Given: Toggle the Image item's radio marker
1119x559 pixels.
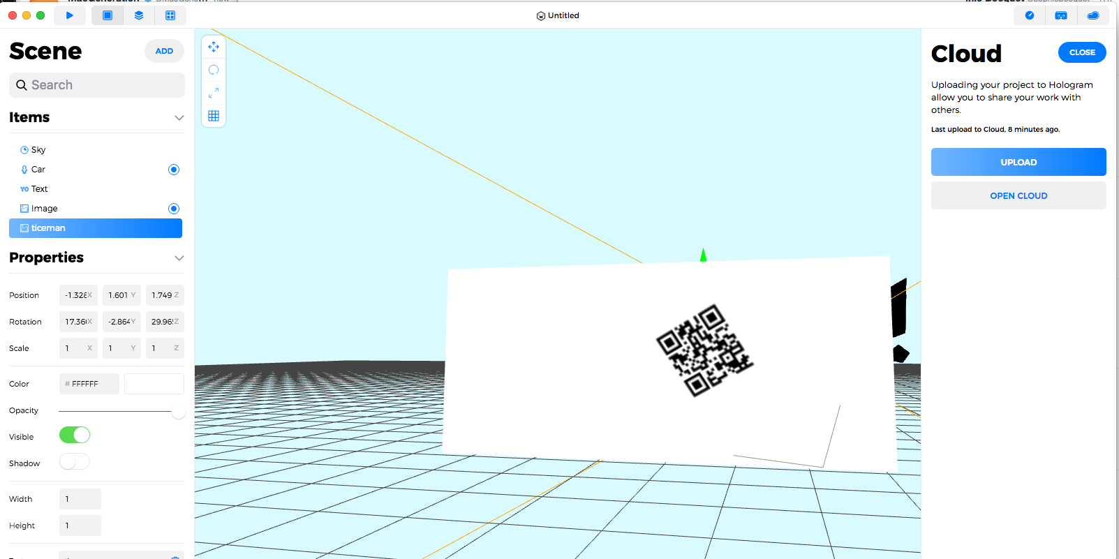Looking at the screenshot, I should [x=174, y=209].
